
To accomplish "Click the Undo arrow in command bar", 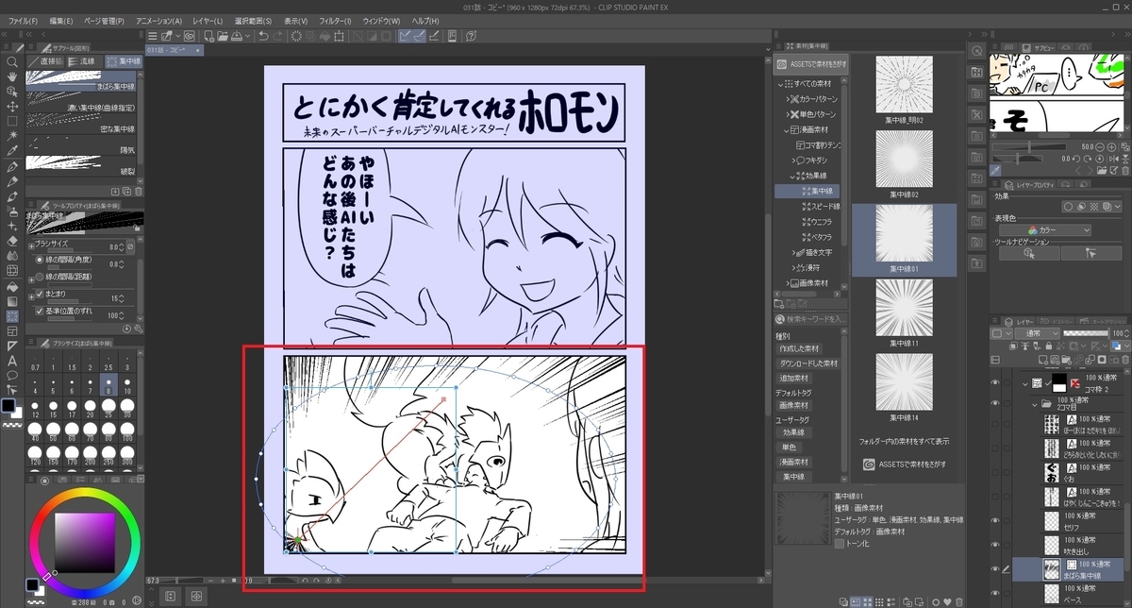I will [264, 36].
